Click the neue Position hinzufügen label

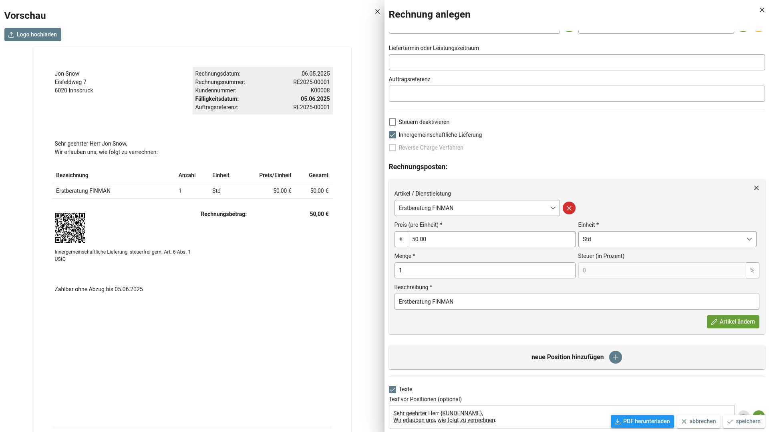point(567,357)
